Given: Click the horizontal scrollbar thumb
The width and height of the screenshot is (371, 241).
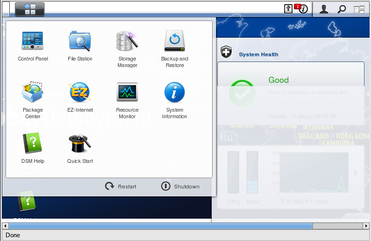Looking at the screenshot, I should [x=161, y=226].
